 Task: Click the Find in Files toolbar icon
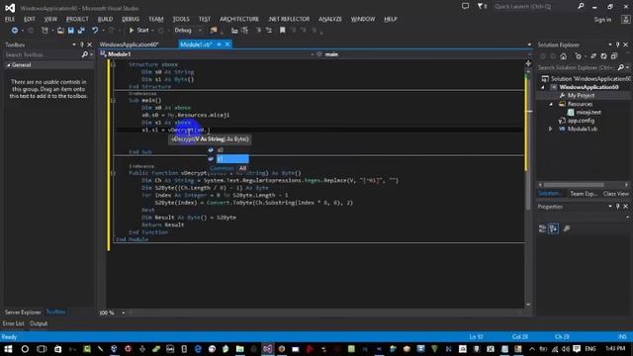pyautogui.click(x=214, y=31)
